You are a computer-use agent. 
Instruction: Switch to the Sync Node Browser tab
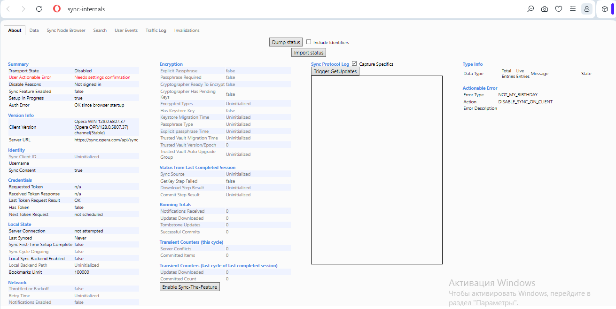point(66,30)
